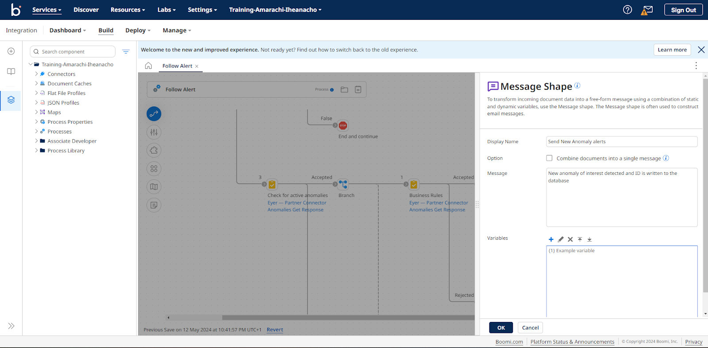
Task: Click the Revert link
Action: point(275,330)
